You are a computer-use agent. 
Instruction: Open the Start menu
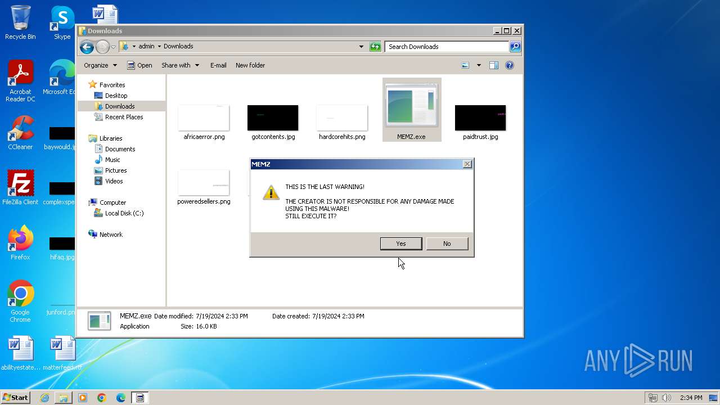click(15, 398)
